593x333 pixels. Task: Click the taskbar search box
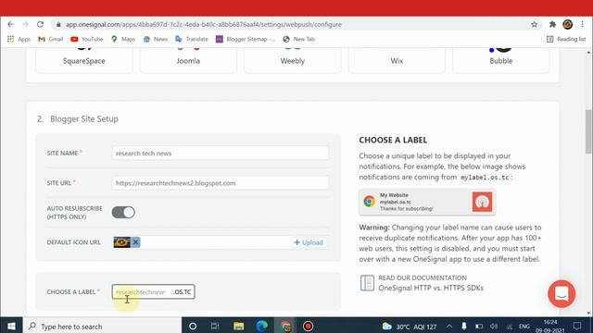click(102, 327)
